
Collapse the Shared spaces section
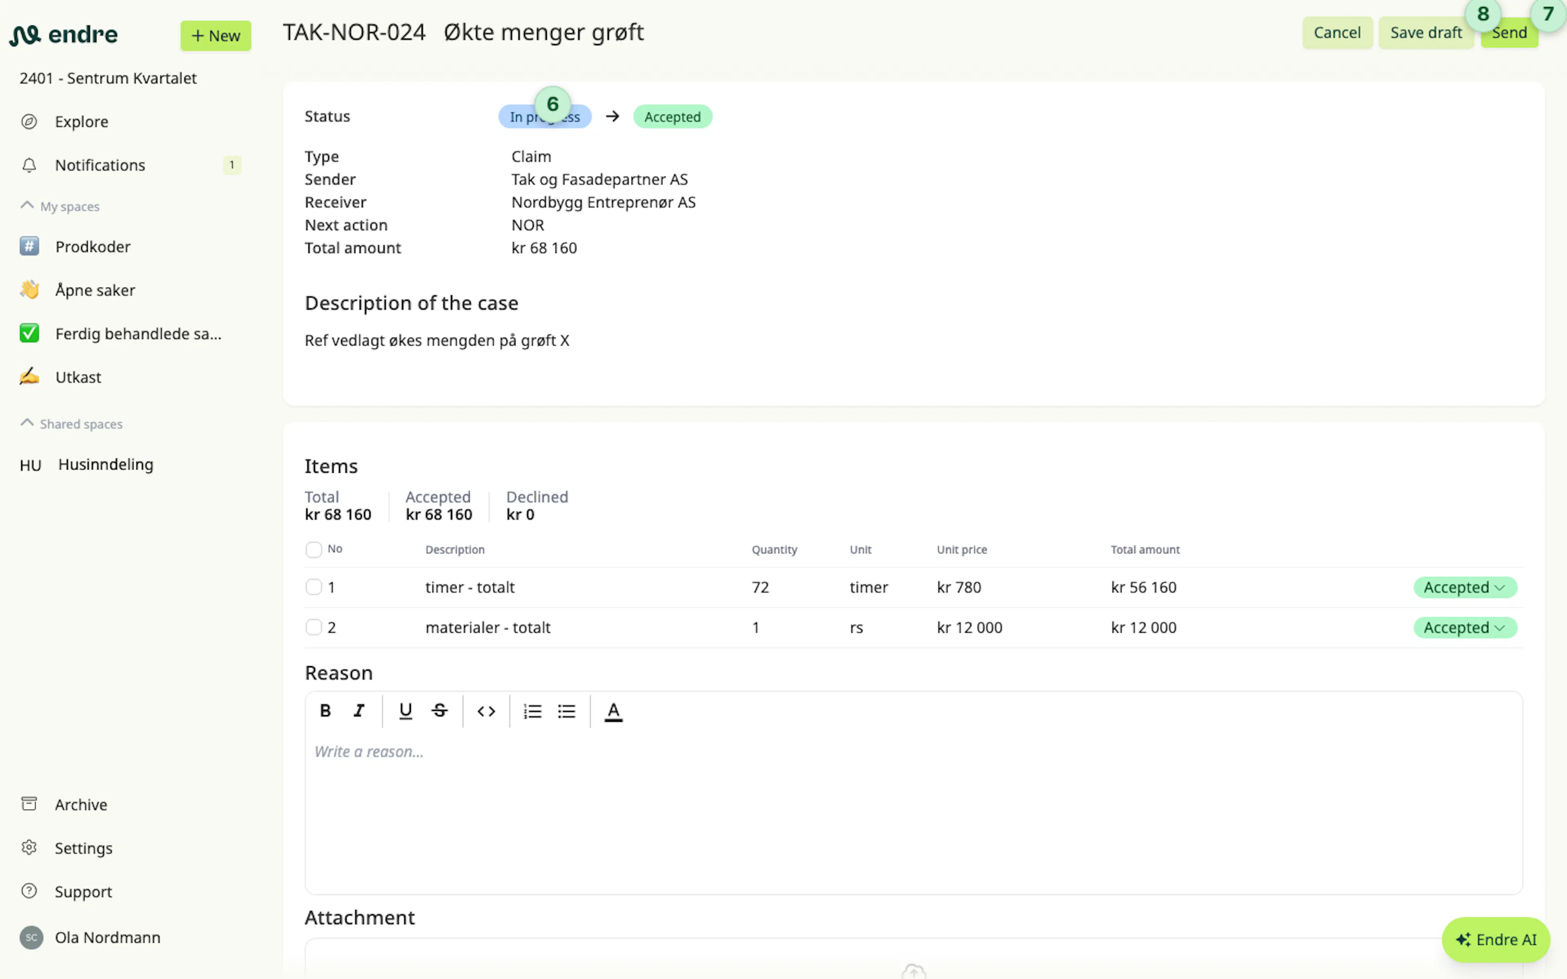(71, 424)
